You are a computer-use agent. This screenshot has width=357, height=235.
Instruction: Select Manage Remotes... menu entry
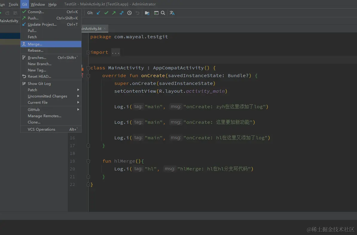pos(45,116)
